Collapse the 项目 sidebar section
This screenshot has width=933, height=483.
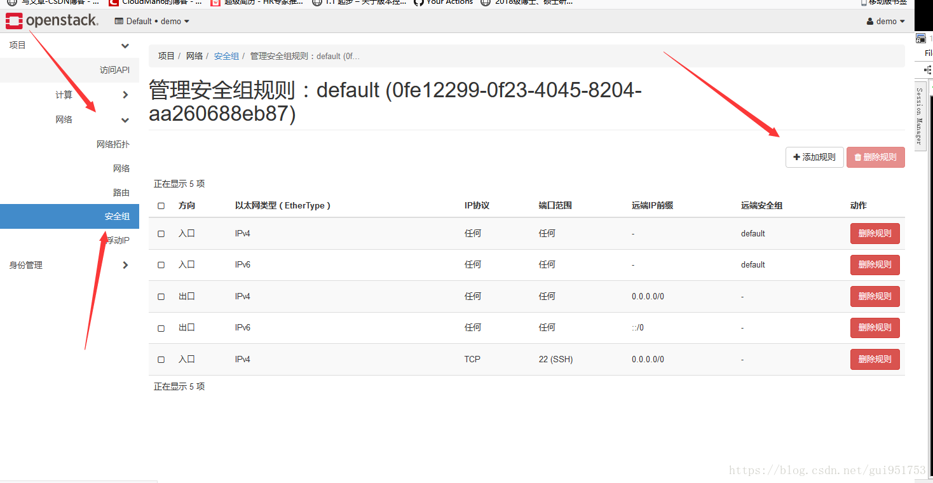click(x=69, y=45)
